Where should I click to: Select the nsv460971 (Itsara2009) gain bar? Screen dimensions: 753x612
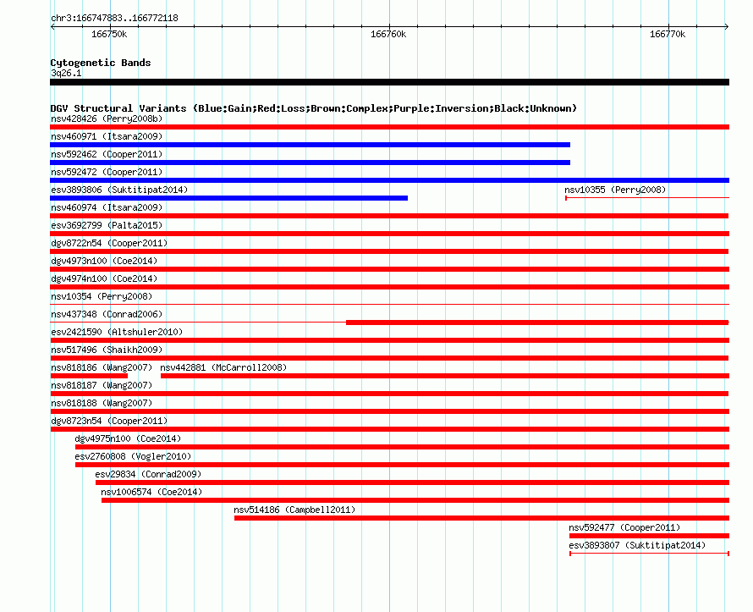[311, 145]
